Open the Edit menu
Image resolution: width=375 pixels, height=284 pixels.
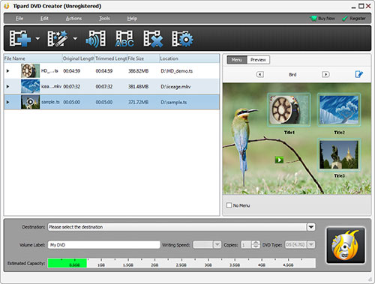pyautogui.click(x=44, y=18)
